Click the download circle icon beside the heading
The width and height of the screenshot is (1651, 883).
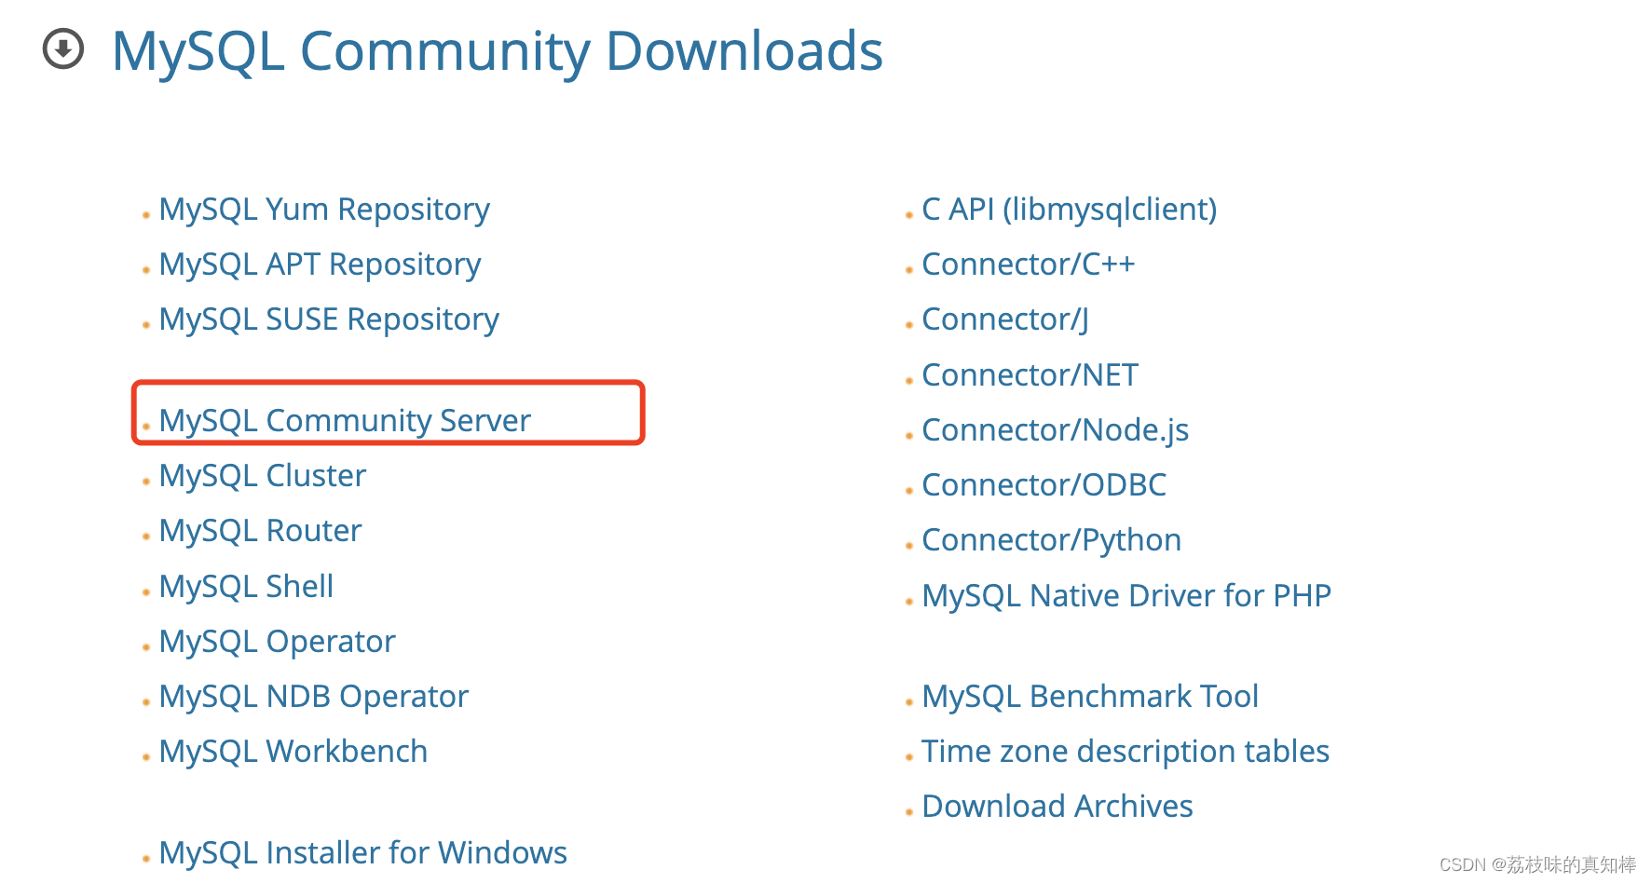tap(63, 49)
